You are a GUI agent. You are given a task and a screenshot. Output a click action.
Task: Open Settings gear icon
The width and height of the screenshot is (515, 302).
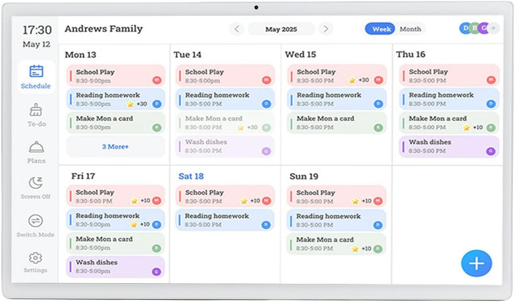(x=36, y=258)
